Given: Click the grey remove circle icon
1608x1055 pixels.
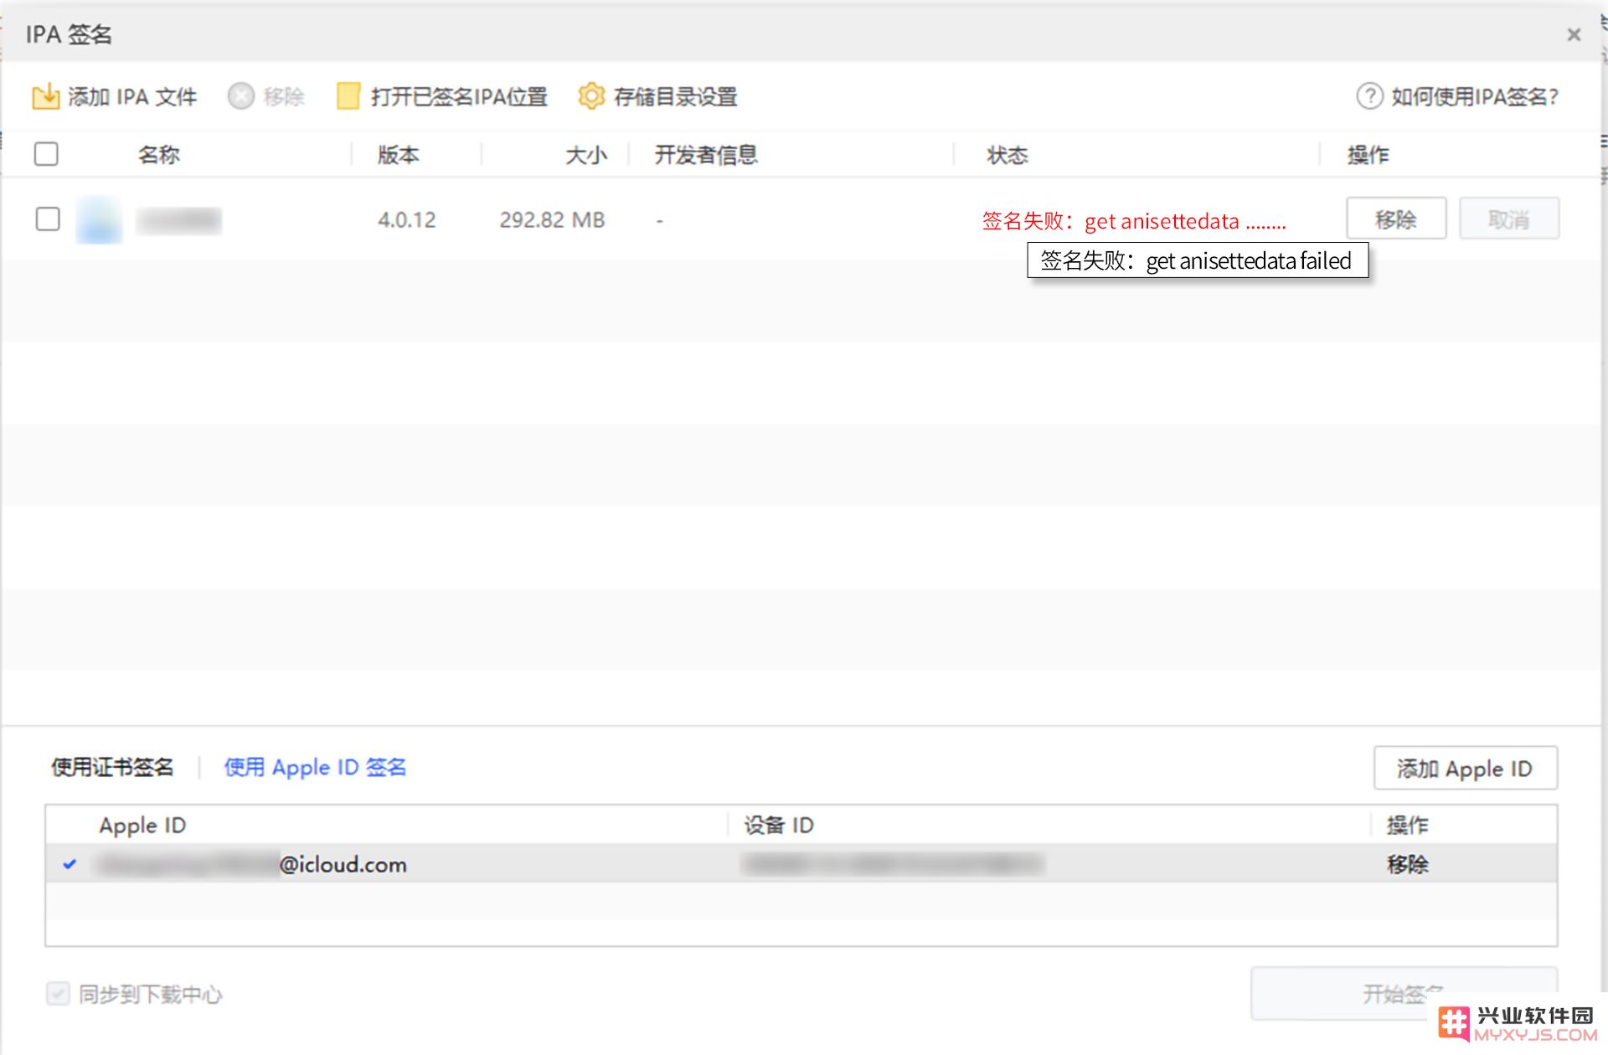Looking at the screenshot, I should (x=240, y=96).
